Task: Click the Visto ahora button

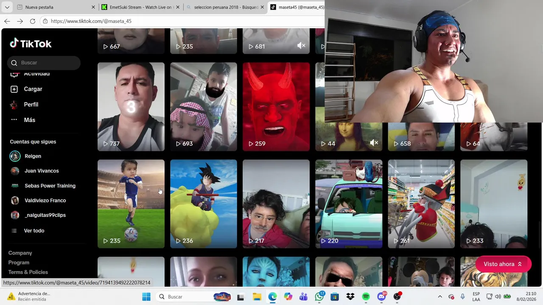Action: point(503,264)
